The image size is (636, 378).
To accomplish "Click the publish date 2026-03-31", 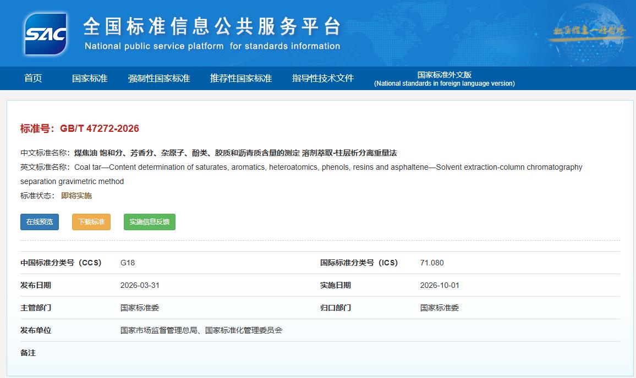I will pos(140,285).
